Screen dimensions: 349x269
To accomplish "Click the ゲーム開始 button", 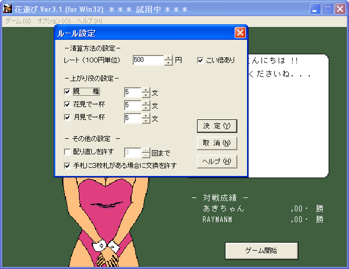I will 261,251.
